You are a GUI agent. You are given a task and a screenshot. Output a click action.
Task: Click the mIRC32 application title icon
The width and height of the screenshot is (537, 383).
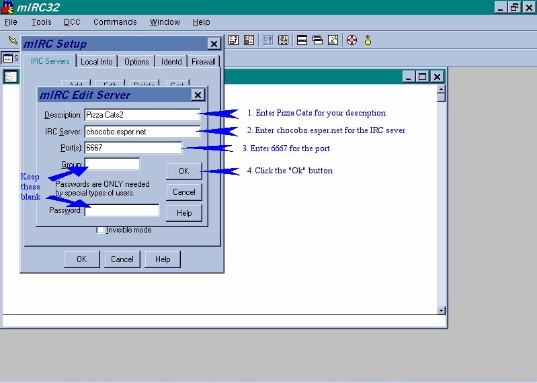click(x=7, y=7)
